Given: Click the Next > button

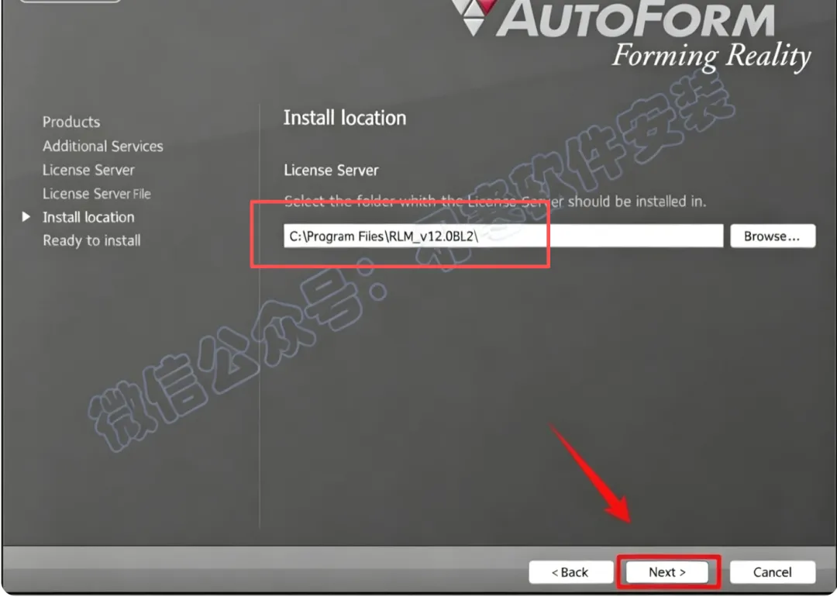Looking at the screenshot, I should pyautogui.click(x=666, y=572).
